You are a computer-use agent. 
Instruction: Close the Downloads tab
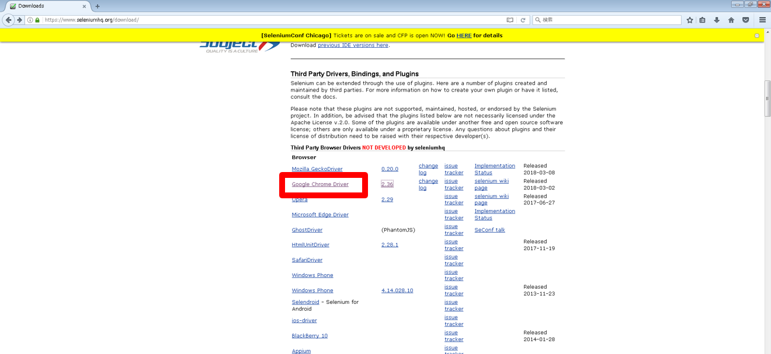[85, 6]
